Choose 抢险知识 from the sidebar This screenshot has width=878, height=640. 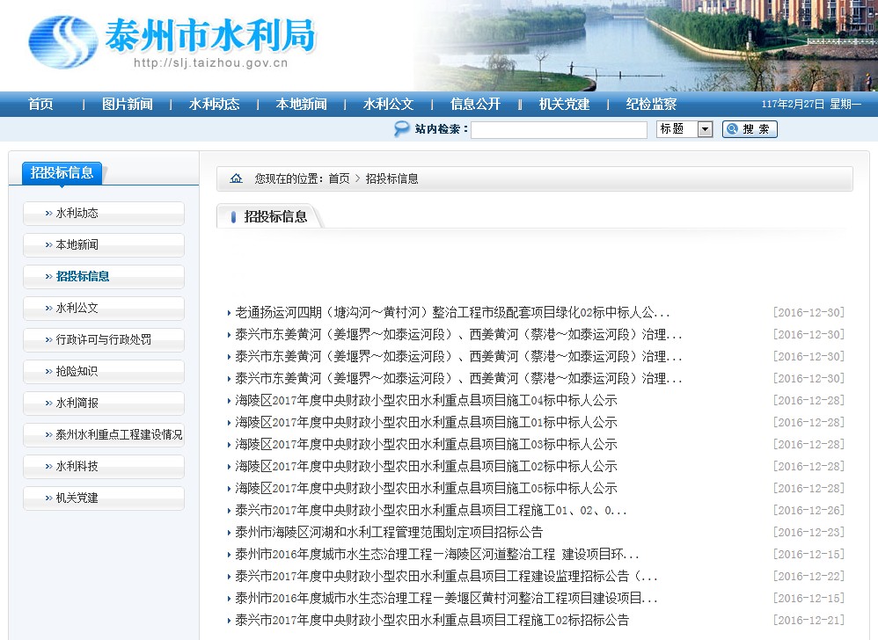[77, 371]
